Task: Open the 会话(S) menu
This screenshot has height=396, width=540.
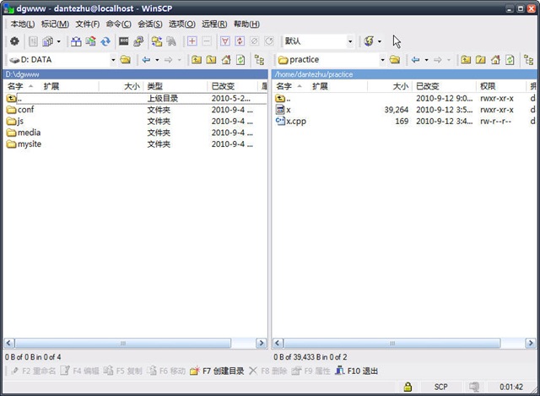Action: click(150, 24)
